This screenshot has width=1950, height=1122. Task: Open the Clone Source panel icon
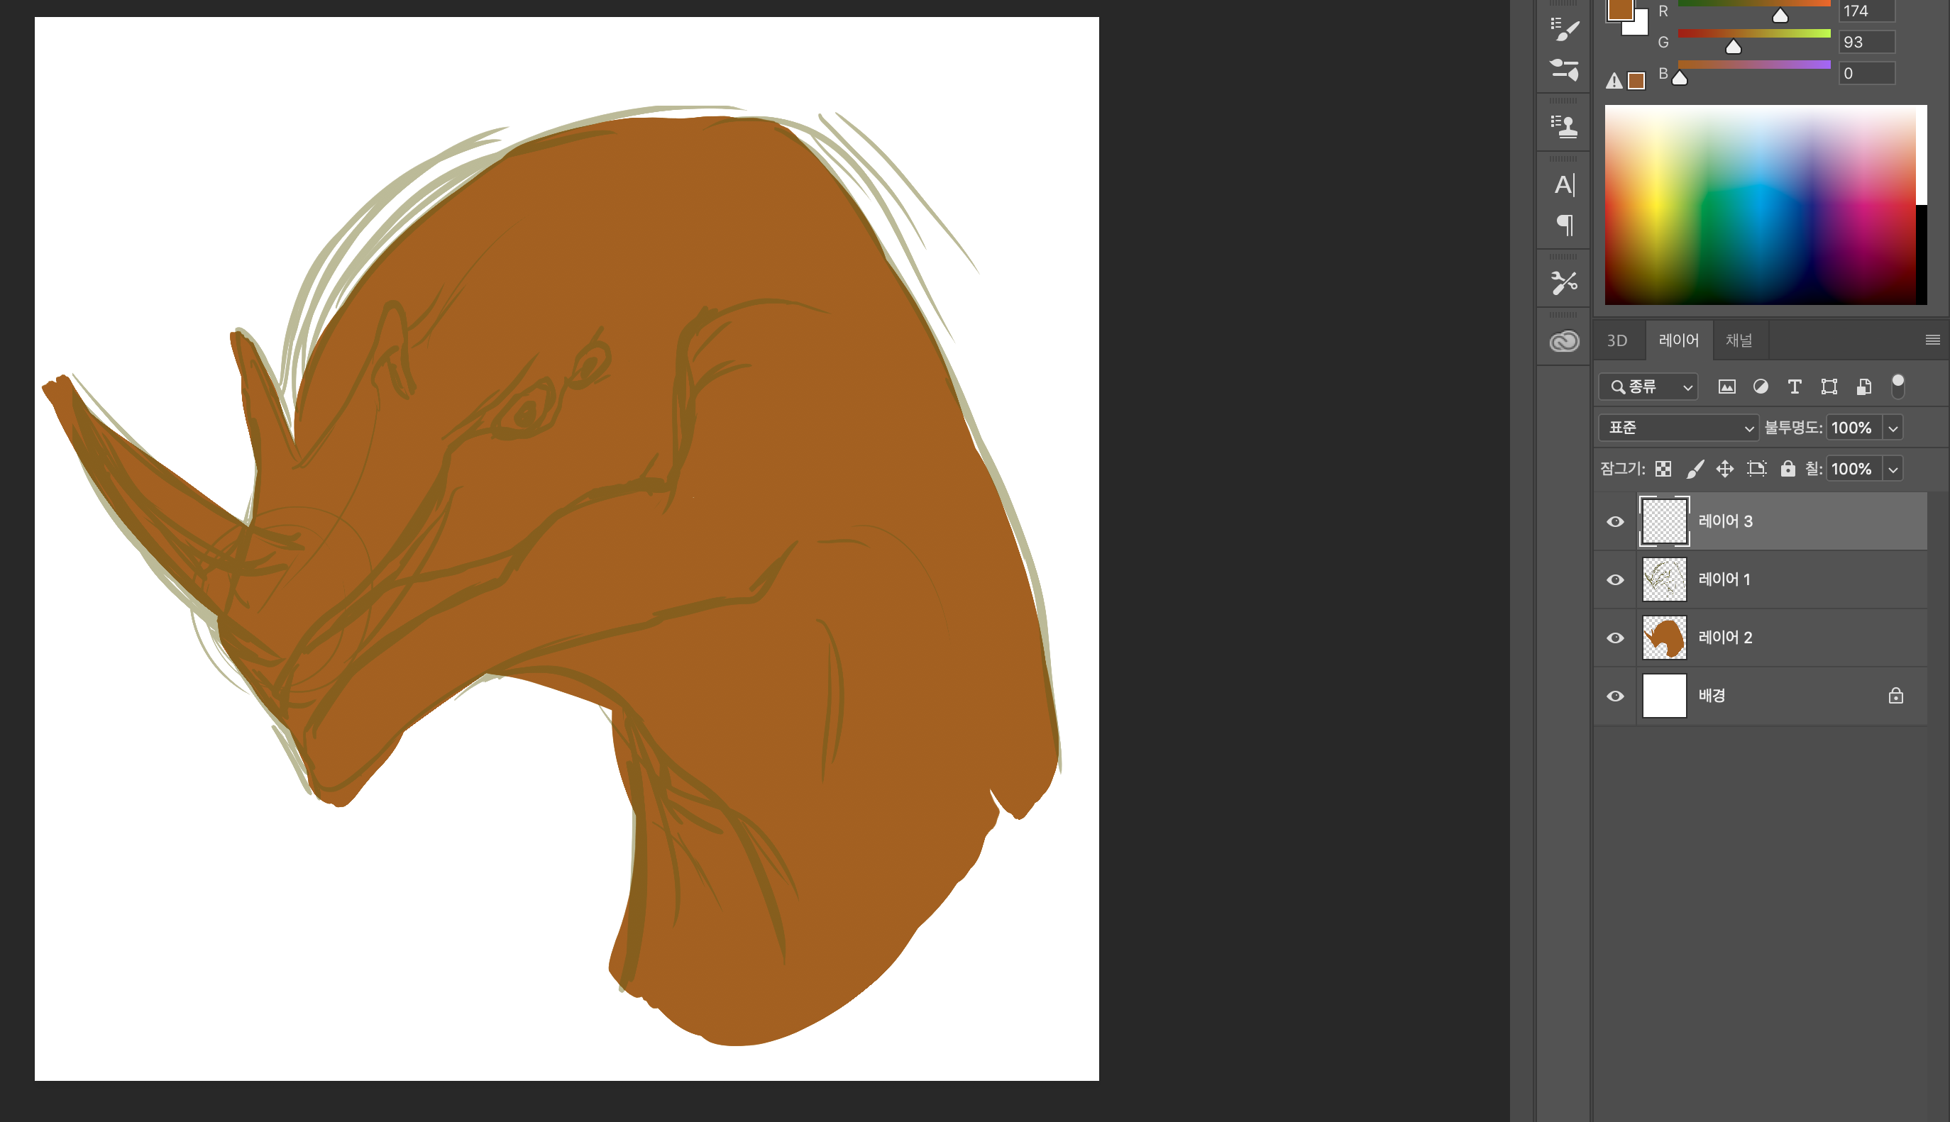coord(1564,126)
